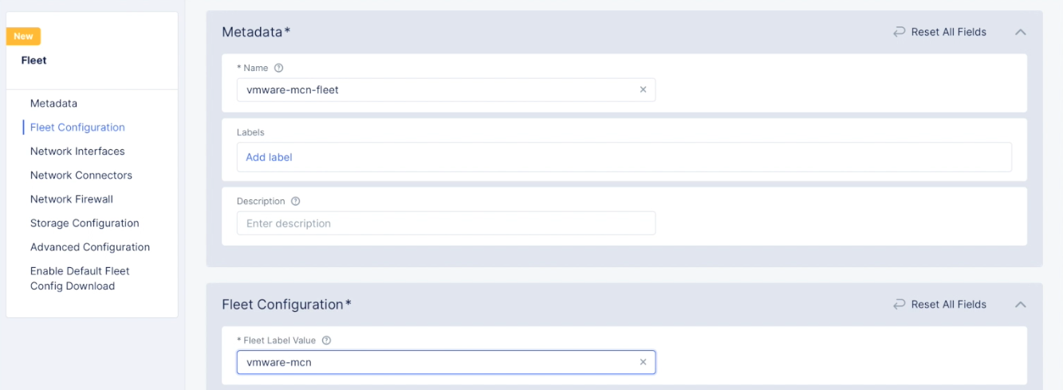Viewport: 1063px width, 390px height.
Task: Select Fleet Configuration in the sidebar
Action: 77,128
